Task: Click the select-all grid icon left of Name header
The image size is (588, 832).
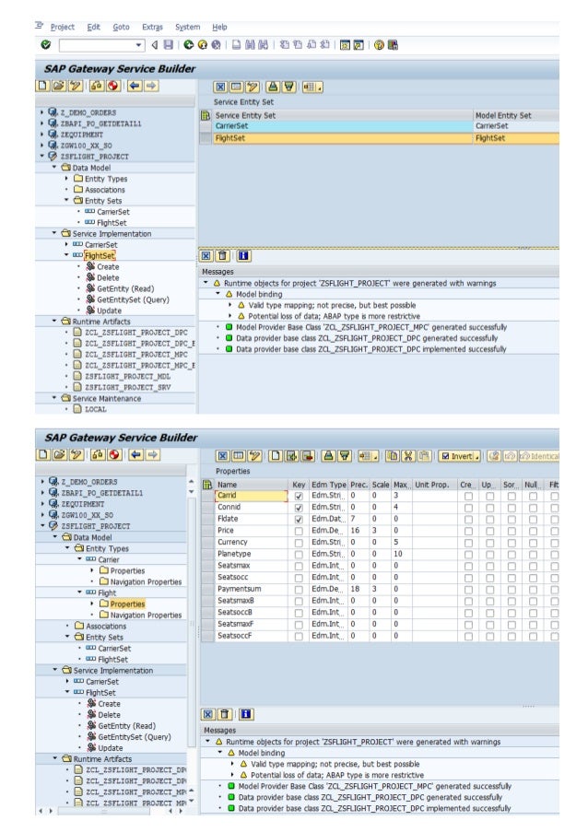Action: 207,485
